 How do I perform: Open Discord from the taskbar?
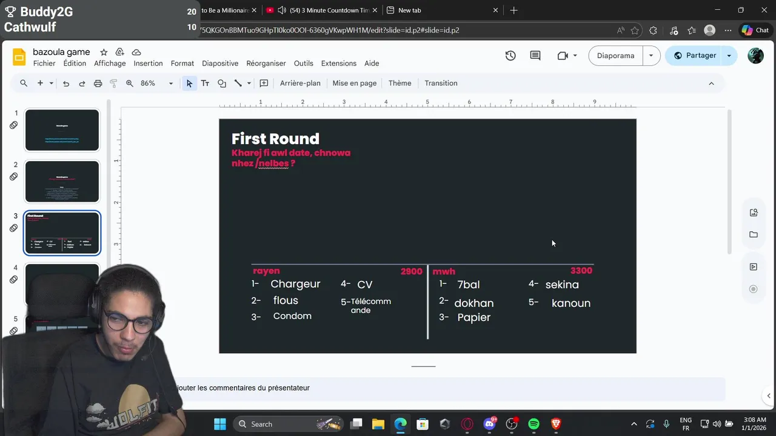pos(489,424)
